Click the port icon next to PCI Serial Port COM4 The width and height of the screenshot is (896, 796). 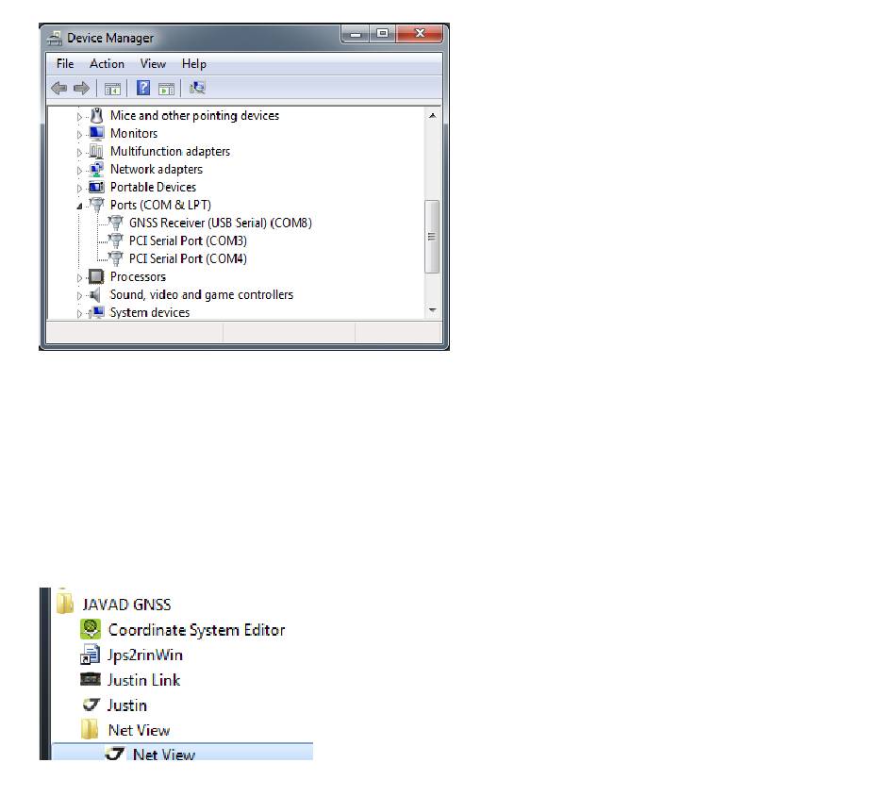(116, 258)
